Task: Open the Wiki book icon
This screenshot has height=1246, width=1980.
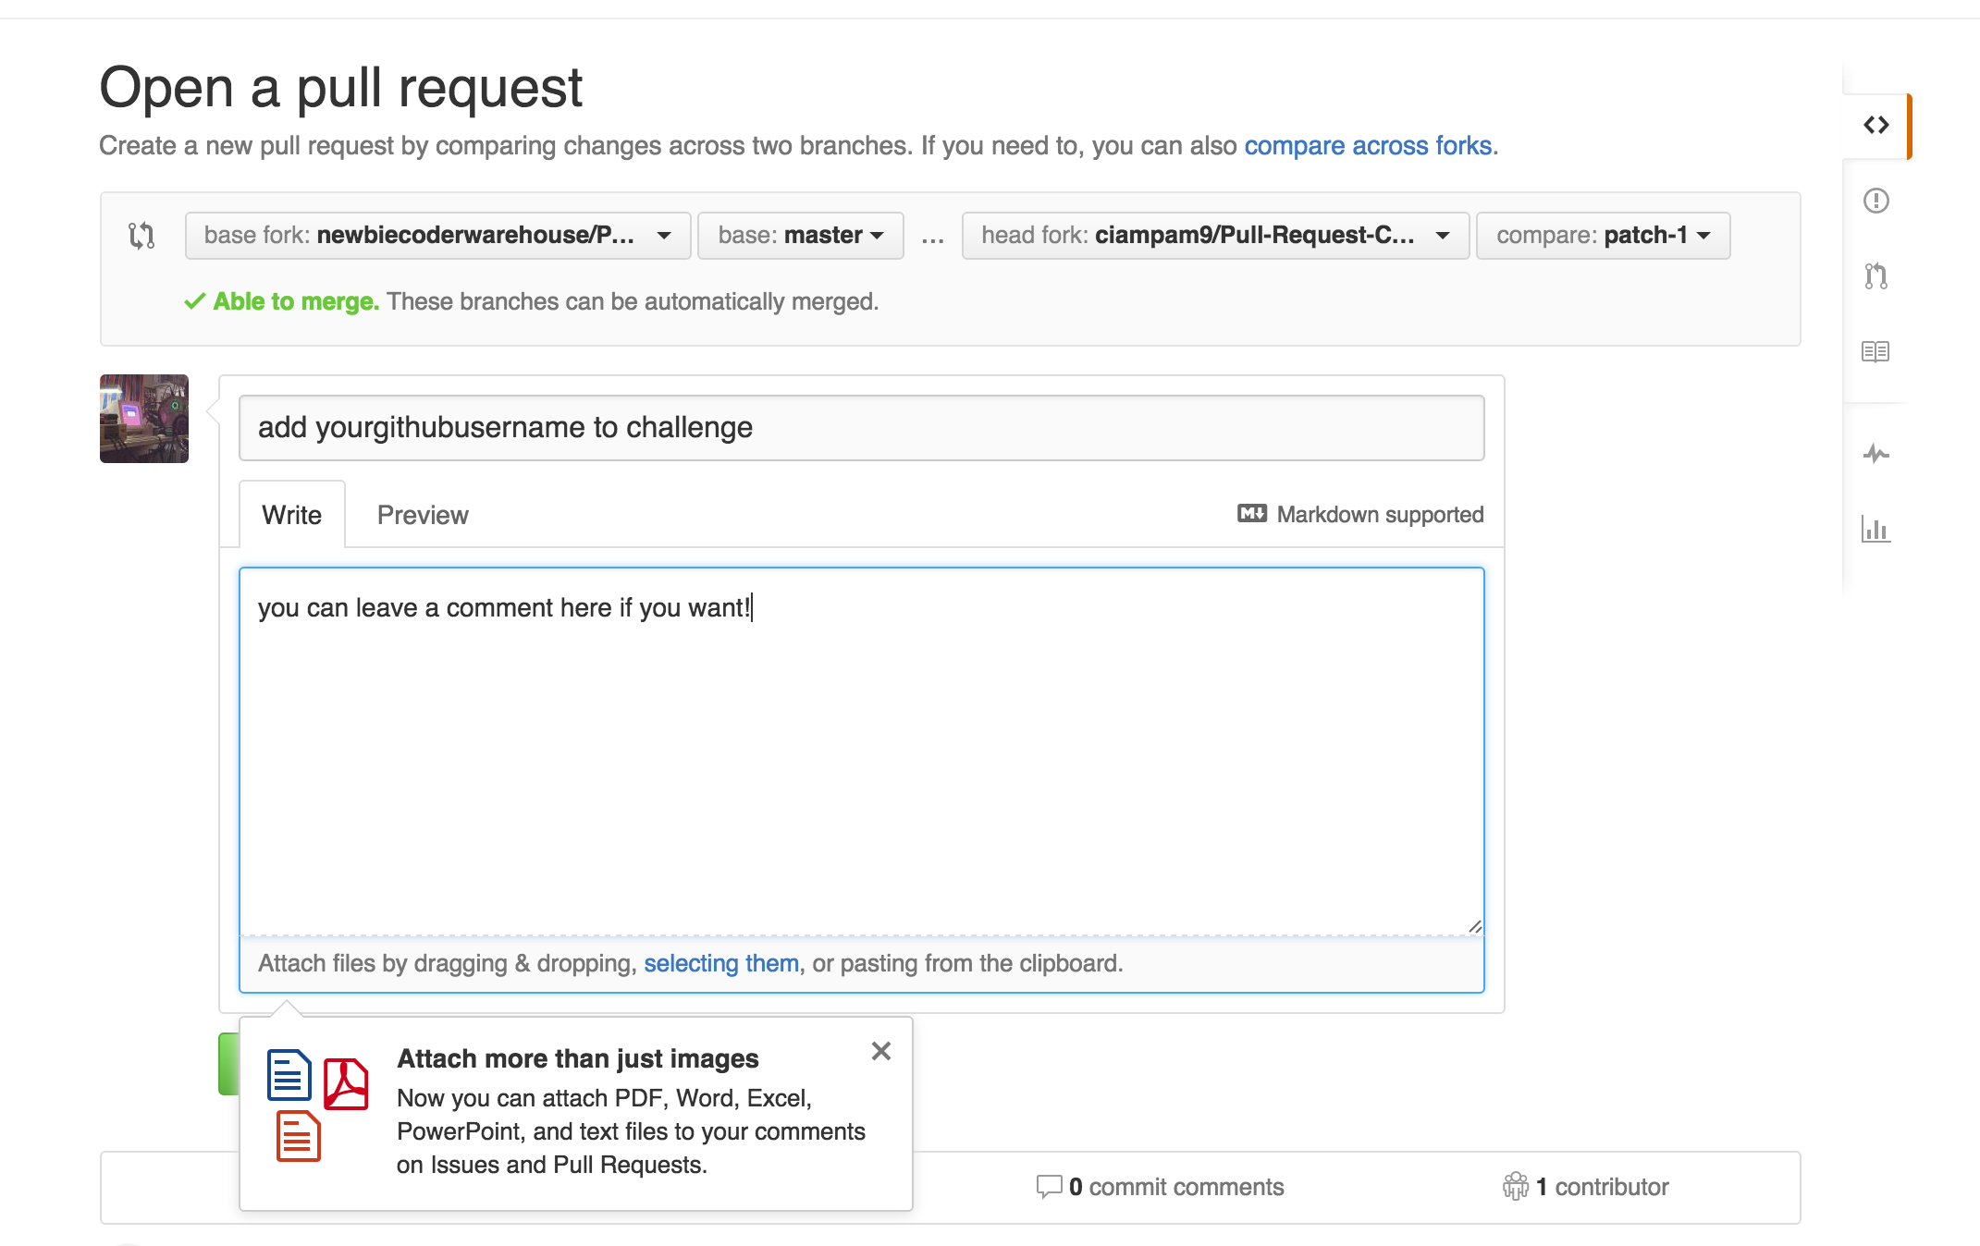Action: (x=1875, y=352)
